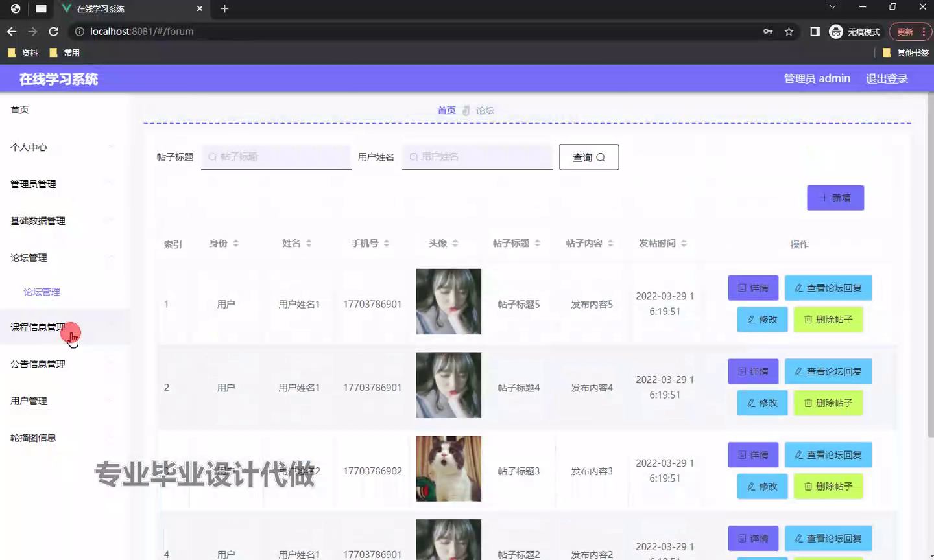Sort by the 手机号 column
Viewport: 934px width, 560px height.
pos(387,243)
